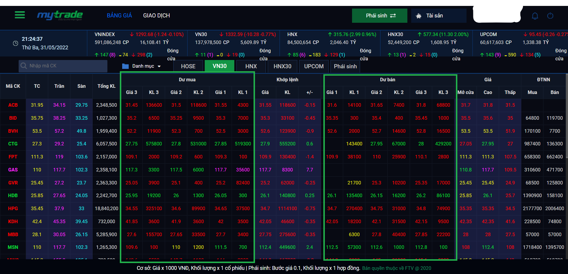Open the notification bell

(x=535, y=16)
